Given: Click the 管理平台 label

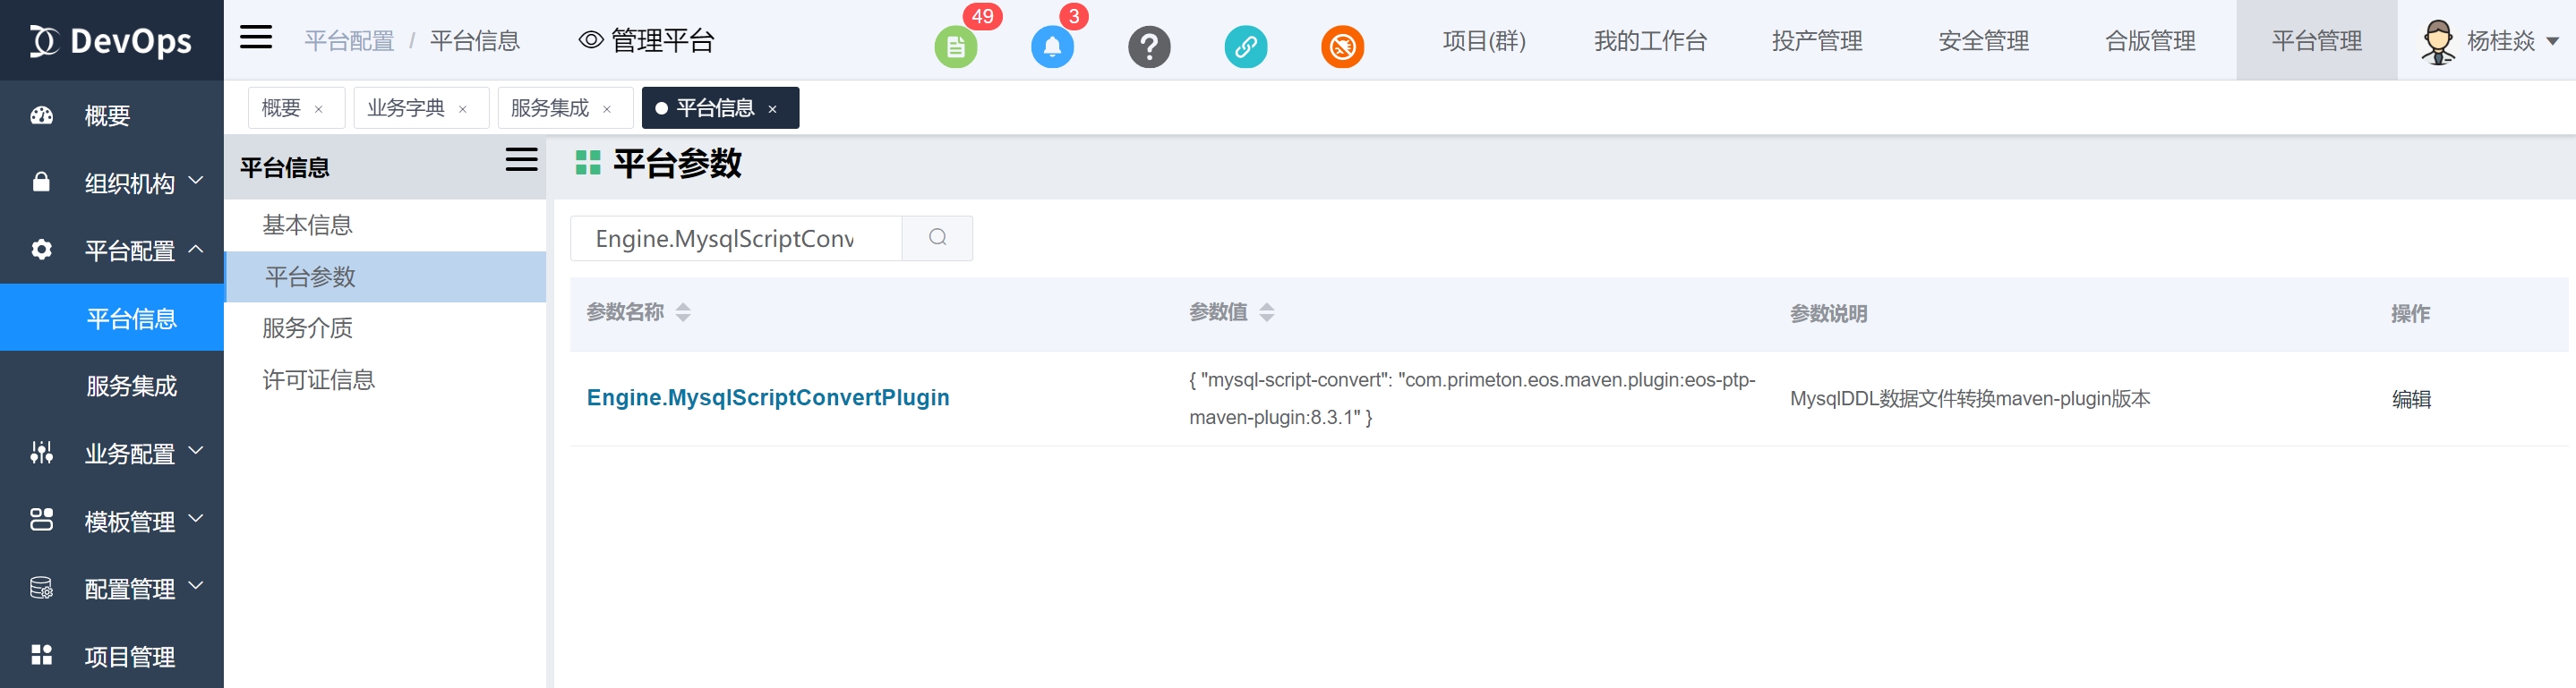Looking at the screenshot, I should point(662,41).
